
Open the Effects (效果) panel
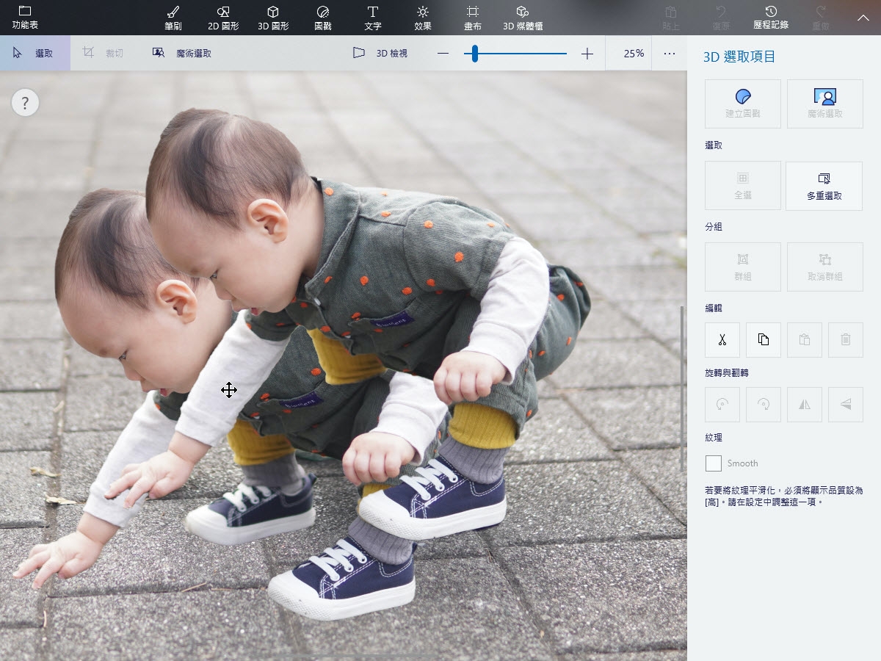(x=423, y=18)
